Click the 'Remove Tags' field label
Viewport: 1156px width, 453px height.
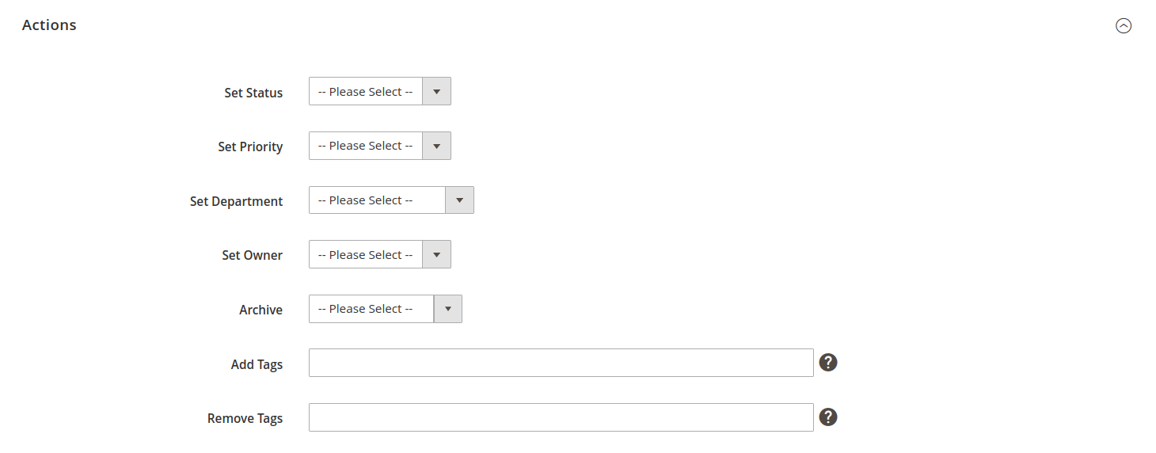(x=245, y=419)
